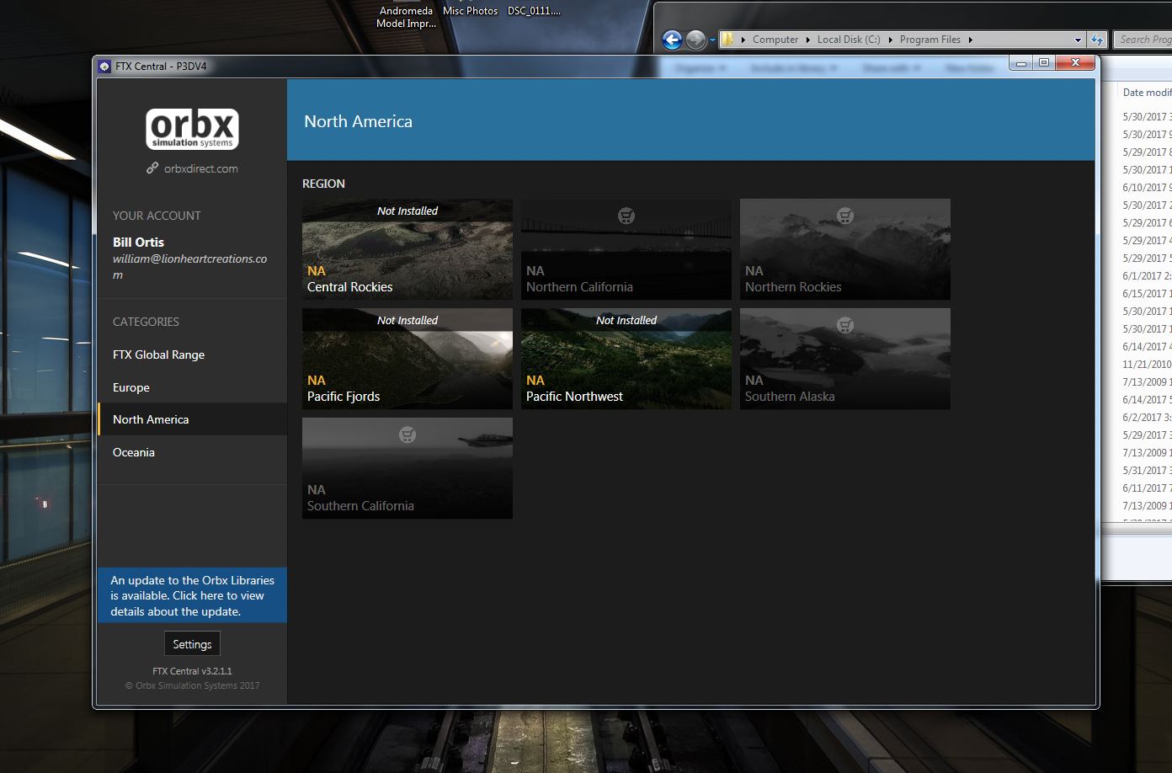Click the Orbx Libraries update notification banner
The width and height of the screenshot is (1172, 773).
coord(192,595)
